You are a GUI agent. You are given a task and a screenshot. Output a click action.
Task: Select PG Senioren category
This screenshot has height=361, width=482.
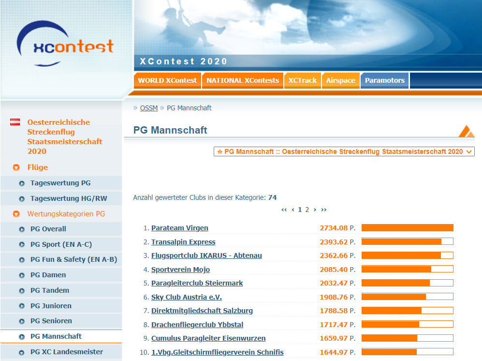pyautogui.click(x=51, y=321)
